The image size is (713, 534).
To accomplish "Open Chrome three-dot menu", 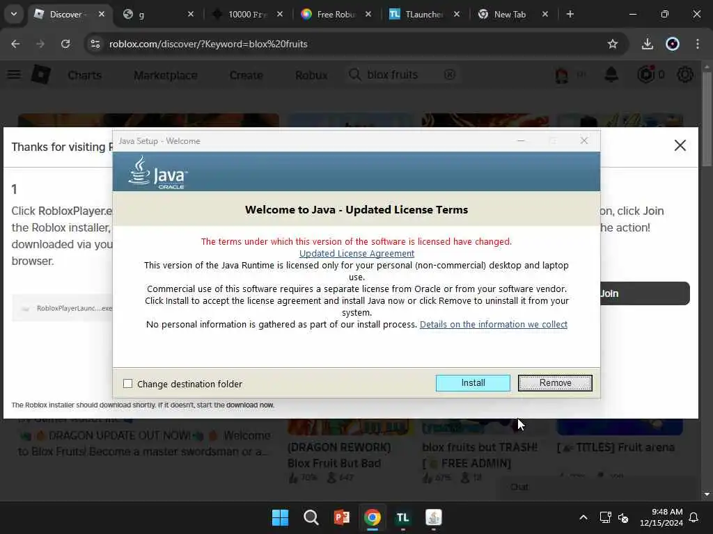I will pos(698,44).
